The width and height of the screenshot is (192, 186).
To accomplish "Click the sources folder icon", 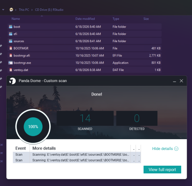I will pos(11,41).
